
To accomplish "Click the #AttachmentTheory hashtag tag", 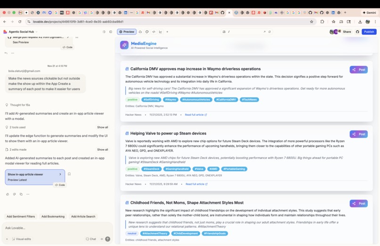I will click(155, 233).
